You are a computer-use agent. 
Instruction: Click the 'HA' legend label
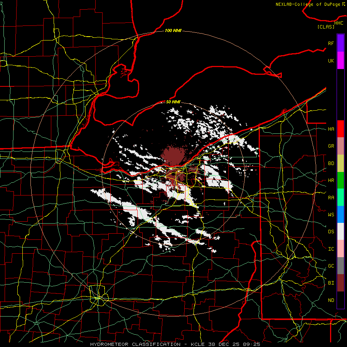click(331, 129)
